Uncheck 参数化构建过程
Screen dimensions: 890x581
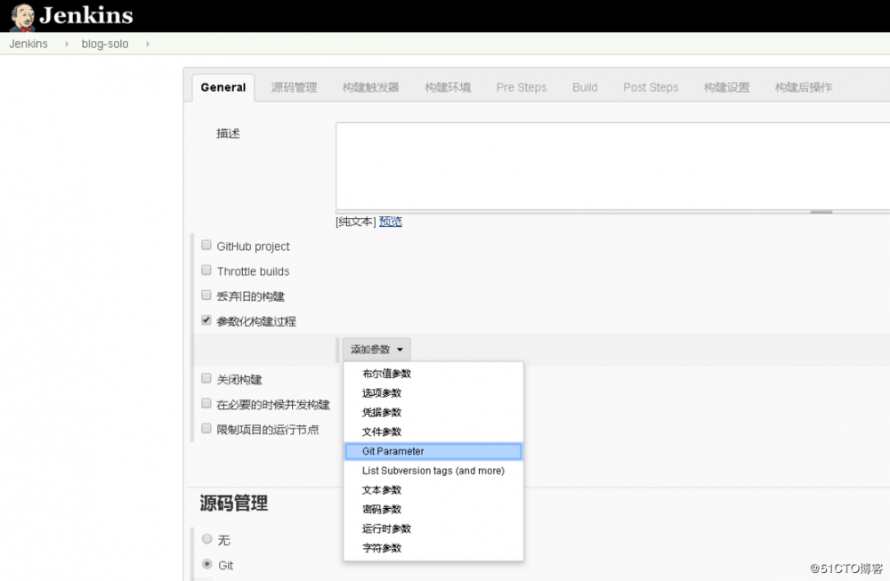coord(206,320)
